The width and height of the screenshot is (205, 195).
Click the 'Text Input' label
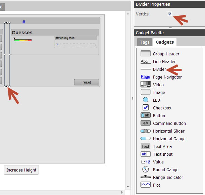pyautogui.click(x=163, y=154)
